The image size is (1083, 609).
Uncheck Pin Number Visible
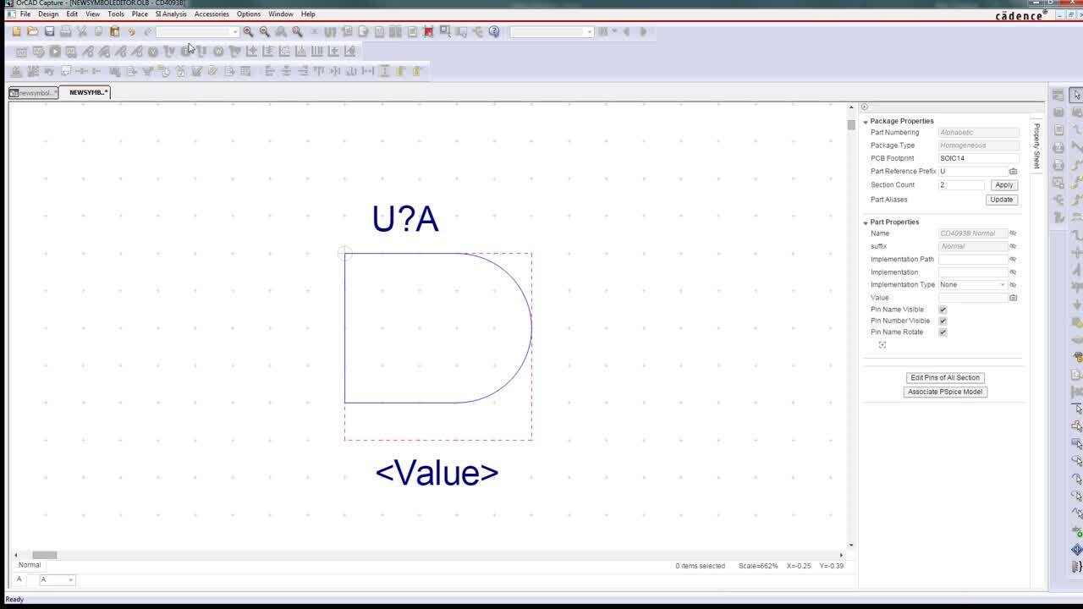[x=943, y=321]
